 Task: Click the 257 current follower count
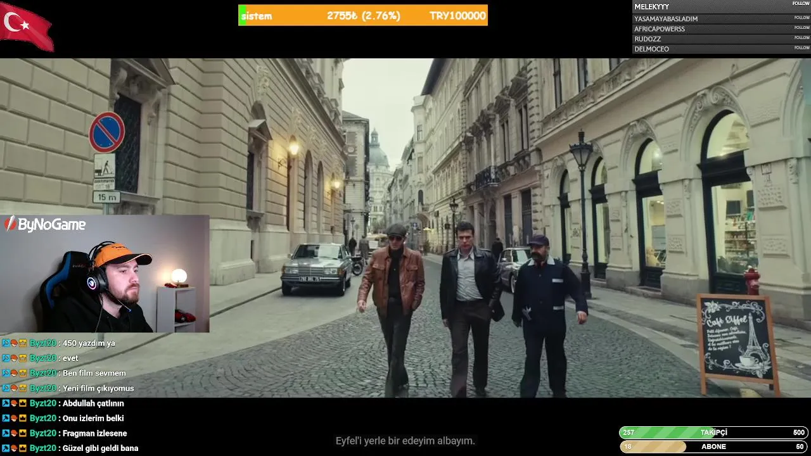tap(629, 433)
